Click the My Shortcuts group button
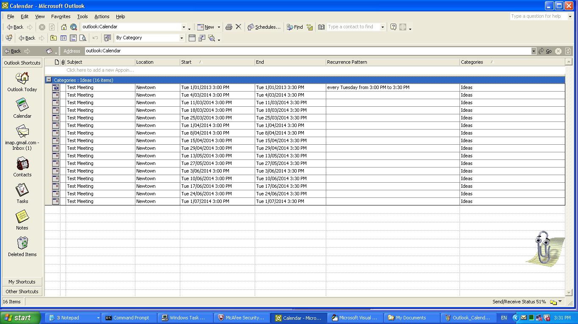This screenshot has height=324, width=578. [x=22, y=282]
